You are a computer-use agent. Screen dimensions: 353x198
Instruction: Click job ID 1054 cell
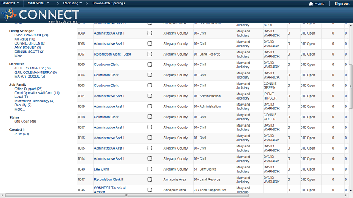click(x=81, y=159)
